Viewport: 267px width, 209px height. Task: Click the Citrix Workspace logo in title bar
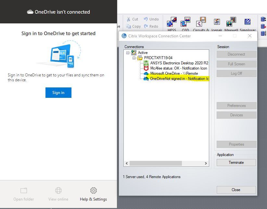pyautogui.click(x=124, y=36)
